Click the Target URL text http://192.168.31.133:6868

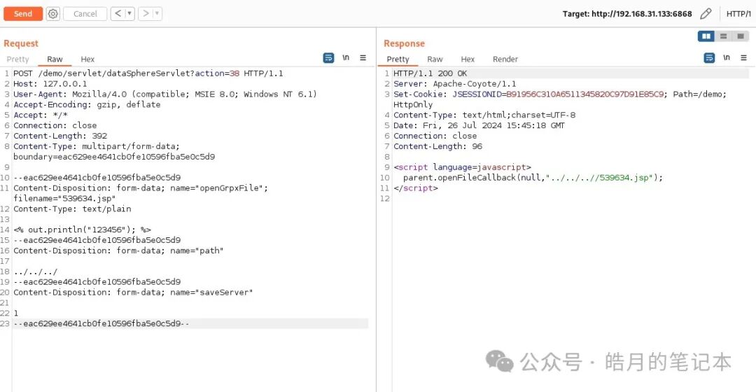point(642,14)
